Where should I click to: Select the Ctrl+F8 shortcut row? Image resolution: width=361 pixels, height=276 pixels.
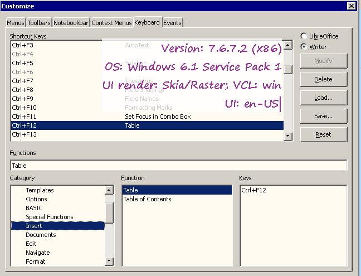147,90
